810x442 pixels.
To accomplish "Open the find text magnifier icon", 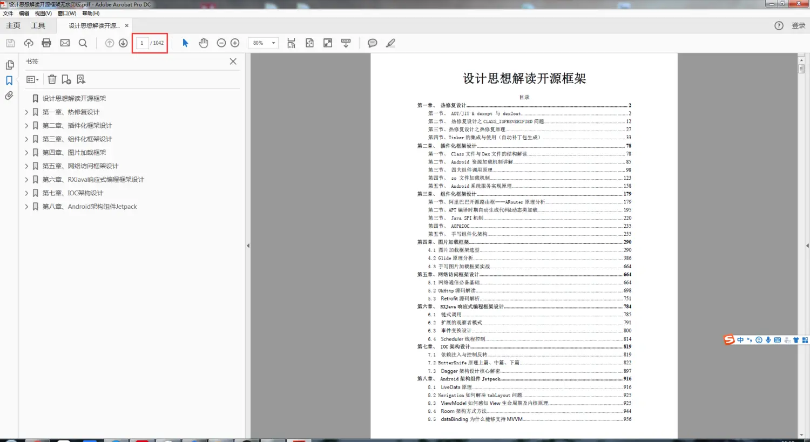I will [x=83, y=43].
